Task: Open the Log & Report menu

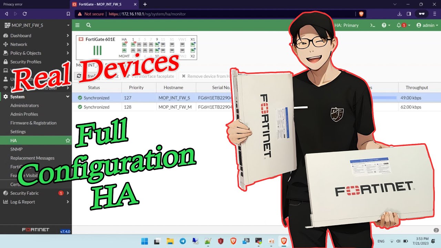Action: pyautogui.click(x=22, y=202)
